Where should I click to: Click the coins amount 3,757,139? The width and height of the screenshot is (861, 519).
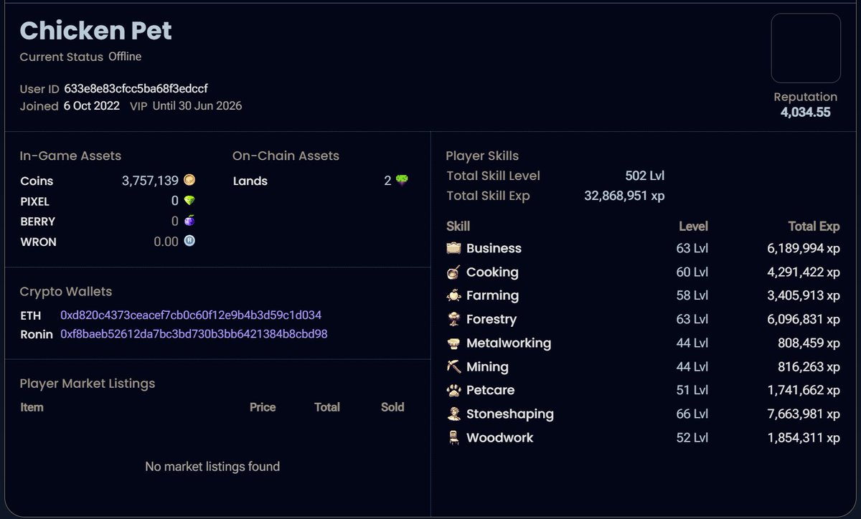coord(150,181)
